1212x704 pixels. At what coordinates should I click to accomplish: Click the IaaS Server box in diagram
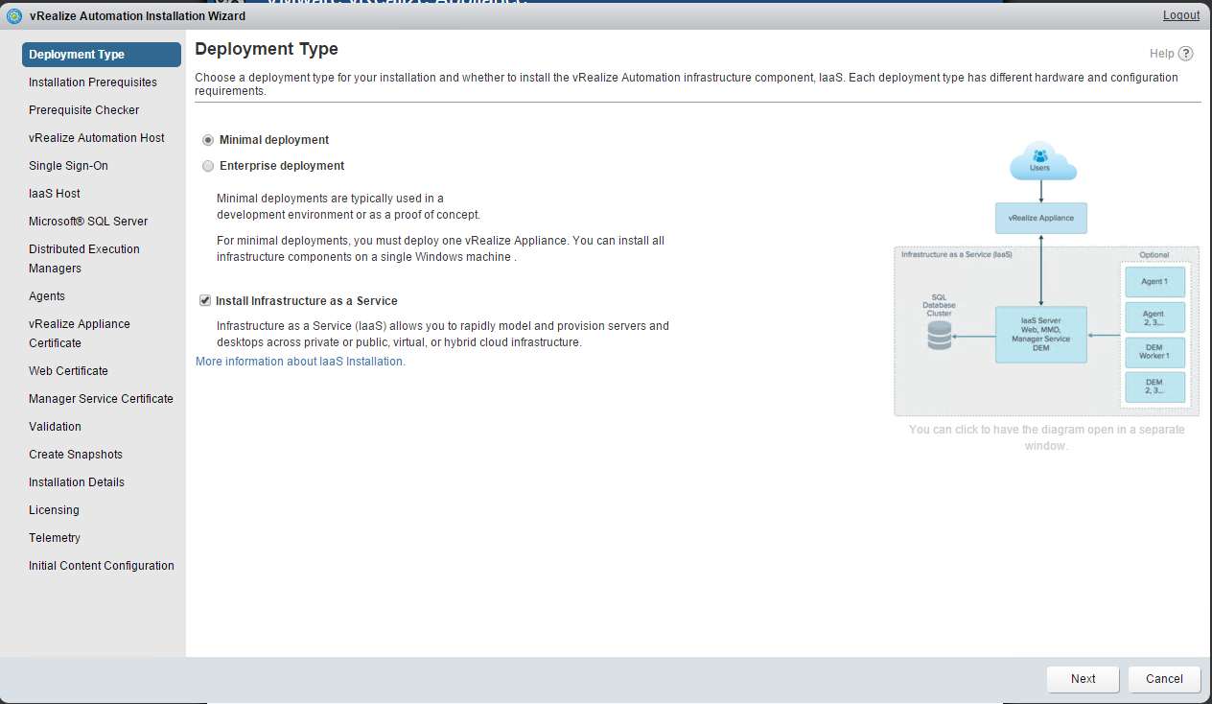pyautogui.click(x=1041, y=335)
